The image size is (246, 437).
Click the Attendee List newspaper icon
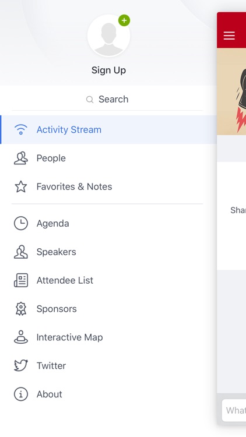[x=21, y=280]
